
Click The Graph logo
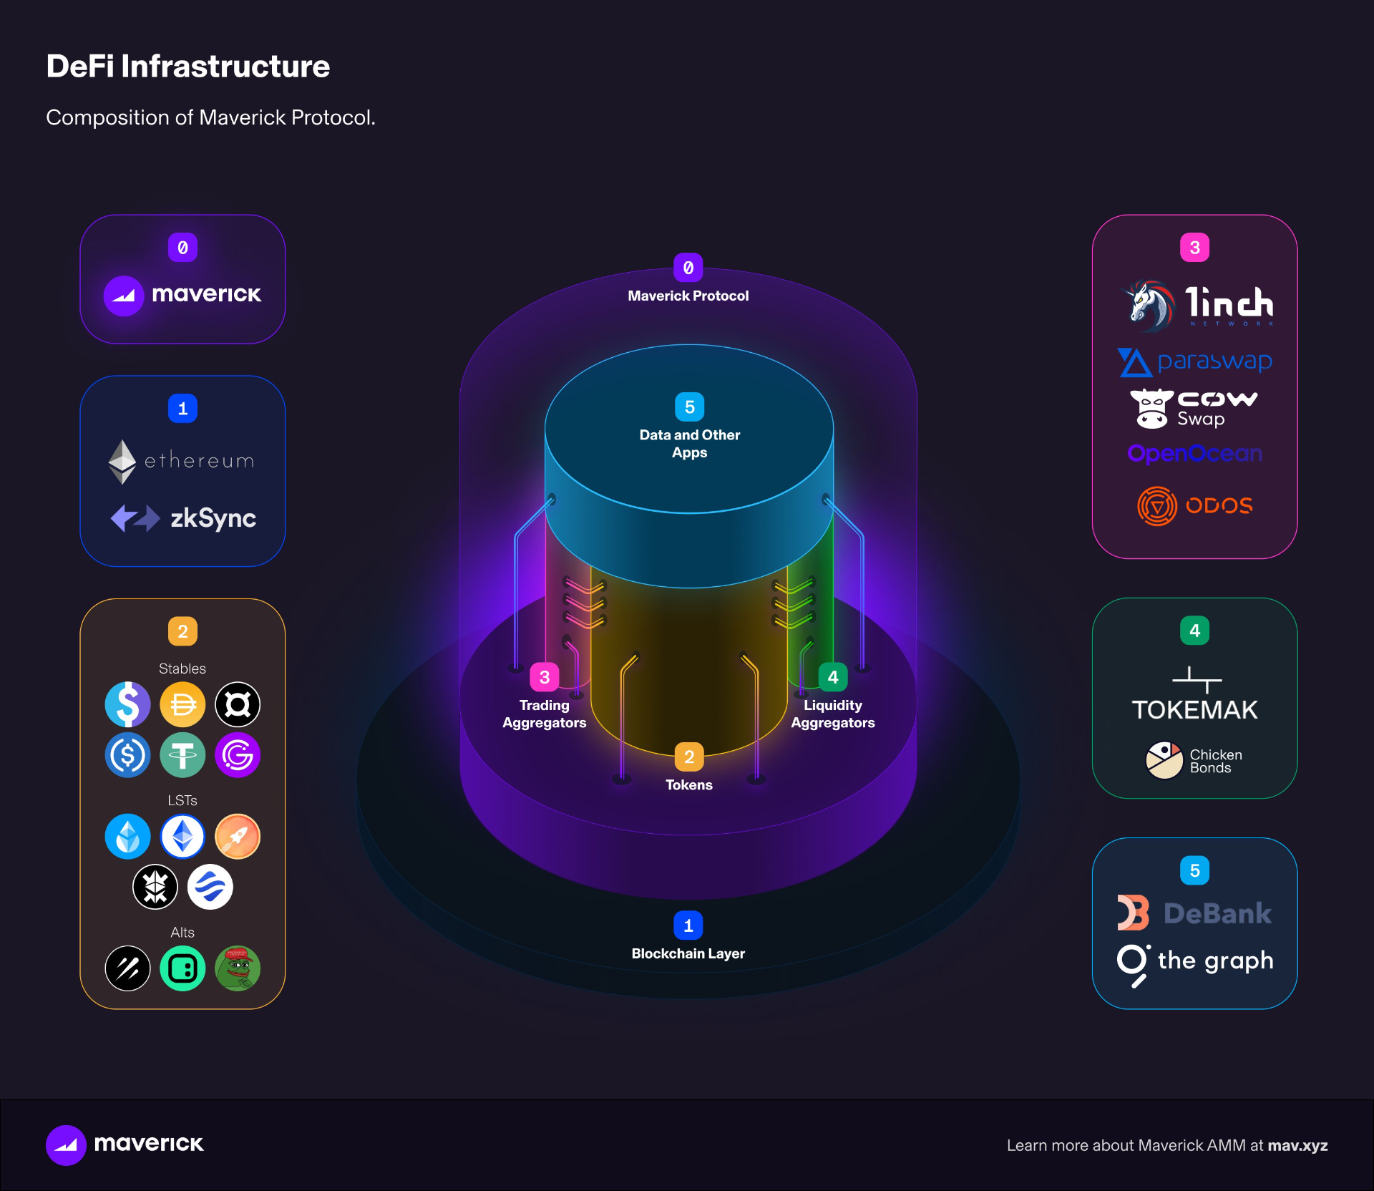(x=1195, y=965)
